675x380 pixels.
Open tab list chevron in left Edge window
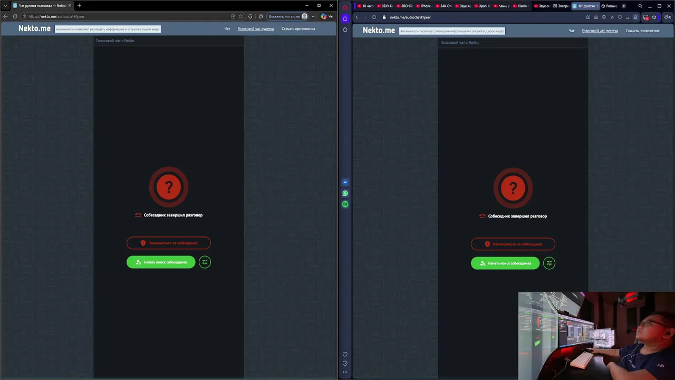pos(5,5)
